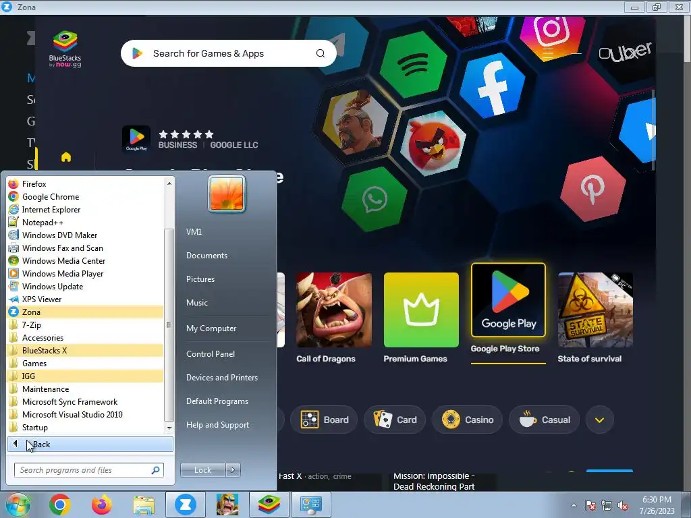Open Windows Update in the Start menu
The image size is (691, 518).
(85, 286)
